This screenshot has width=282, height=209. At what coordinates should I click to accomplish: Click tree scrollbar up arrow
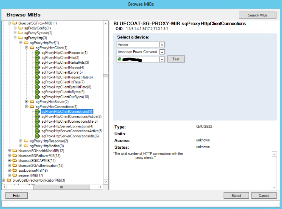click(x=106, y=24)
